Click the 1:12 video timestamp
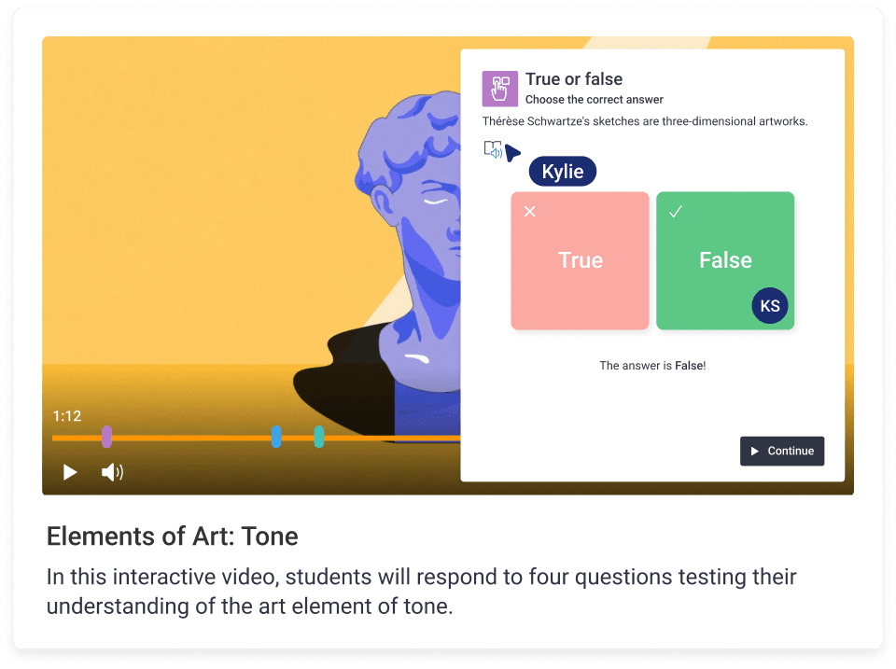The image size is (896, 669). (x=67, y=416)
